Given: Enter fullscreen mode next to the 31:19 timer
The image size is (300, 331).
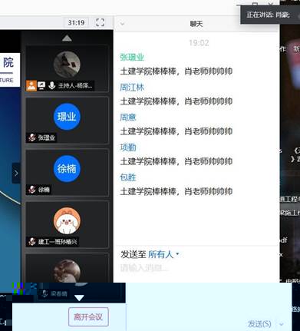Looking at the screenshot, I should pyautogui.click(x=100, y=22).
